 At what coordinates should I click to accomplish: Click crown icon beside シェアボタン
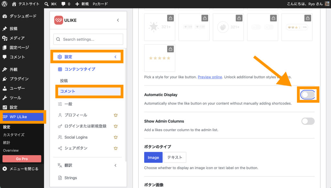pos(116,148)
